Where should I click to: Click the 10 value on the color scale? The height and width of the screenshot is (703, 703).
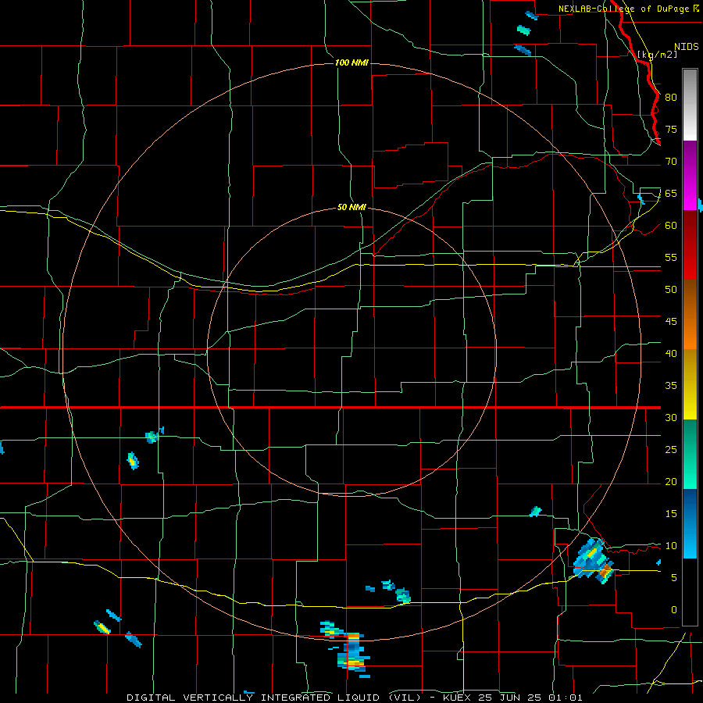pos(671,546)
